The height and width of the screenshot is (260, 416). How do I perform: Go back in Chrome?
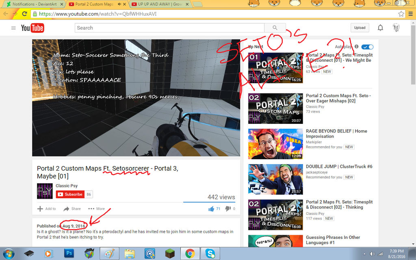6,14
